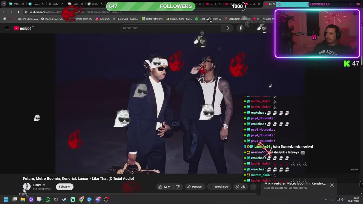Dislike the video with thumbs down
The image size is (363, 204).
(178, 187)
